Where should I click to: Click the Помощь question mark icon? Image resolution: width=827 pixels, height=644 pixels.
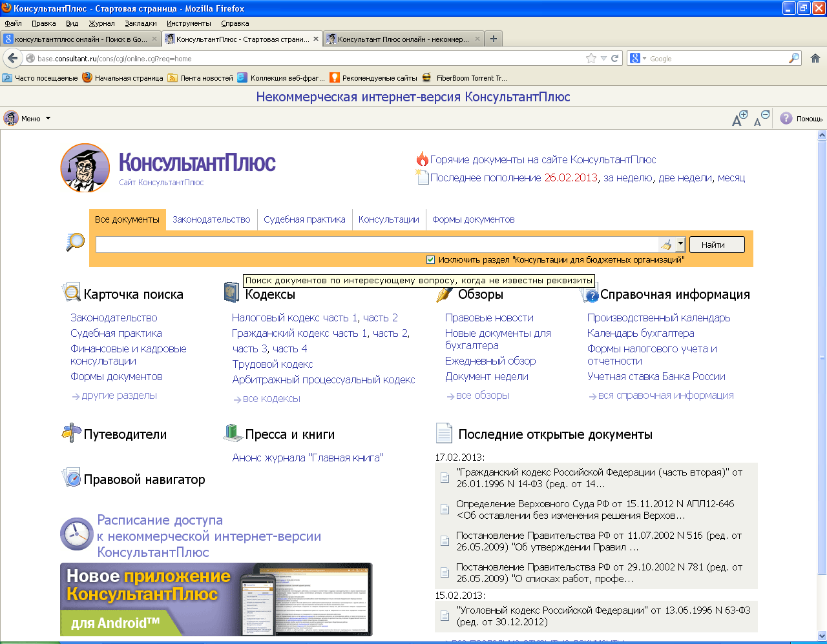pyautogui.click(x=786, y=118)
